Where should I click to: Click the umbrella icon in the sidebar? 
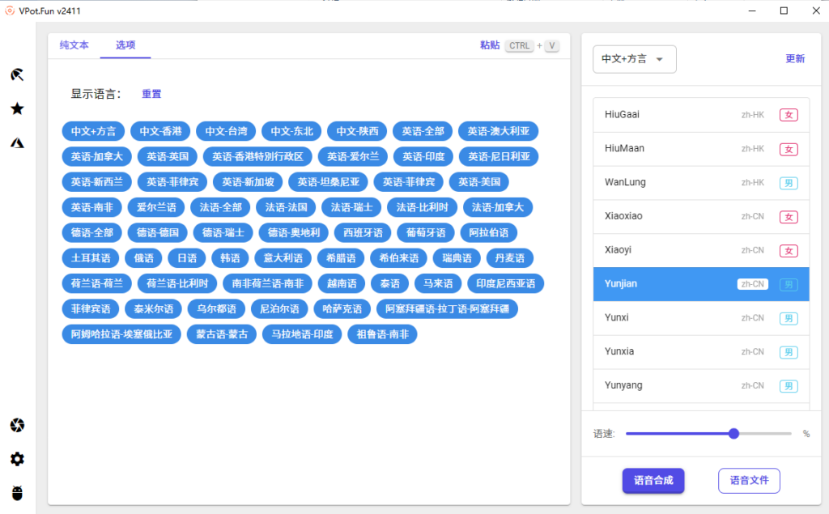point(17,74)
